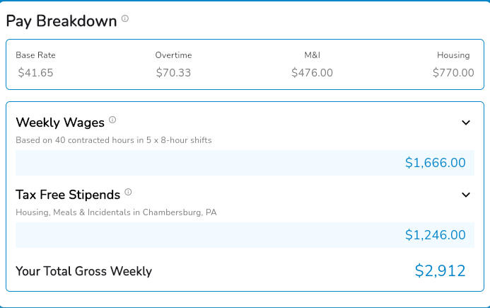Select the $2,912 total gross value

[x=440, y=270]
